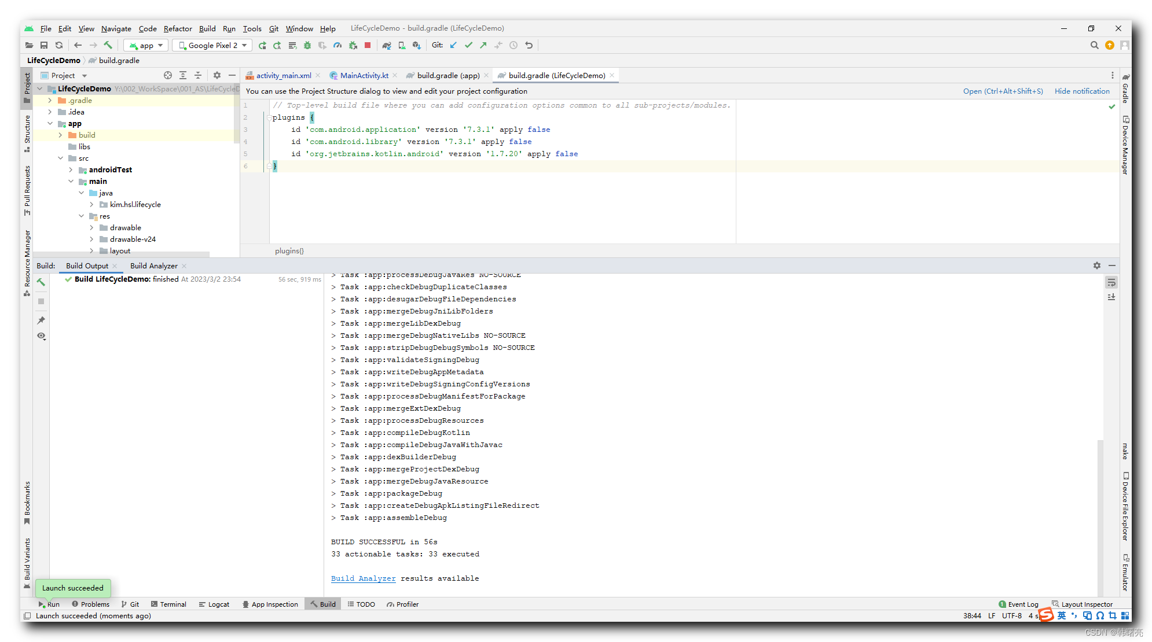Click the Build Analyzer link in output
Screen dimensions: 1152x642
pyautogui.click(x=362, y=578)
